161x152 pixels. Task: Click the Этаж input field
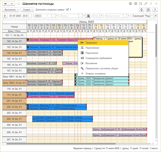click(x=96, y=16)
